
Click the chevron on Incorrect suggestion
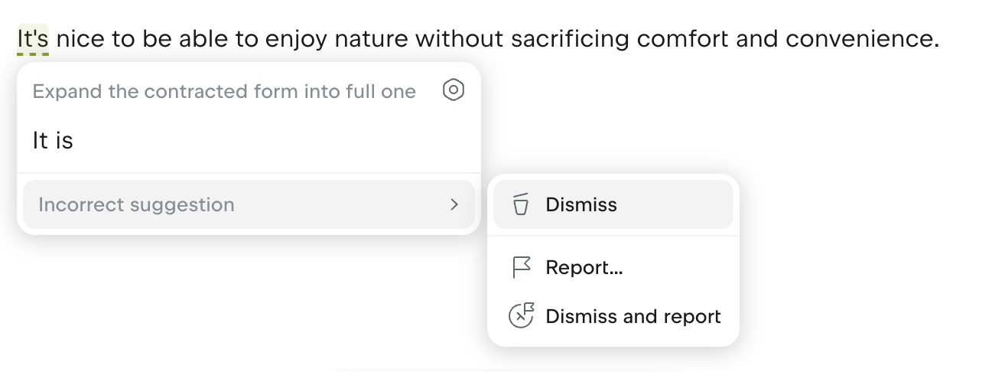pyautogui.click(x=454, y=204)
